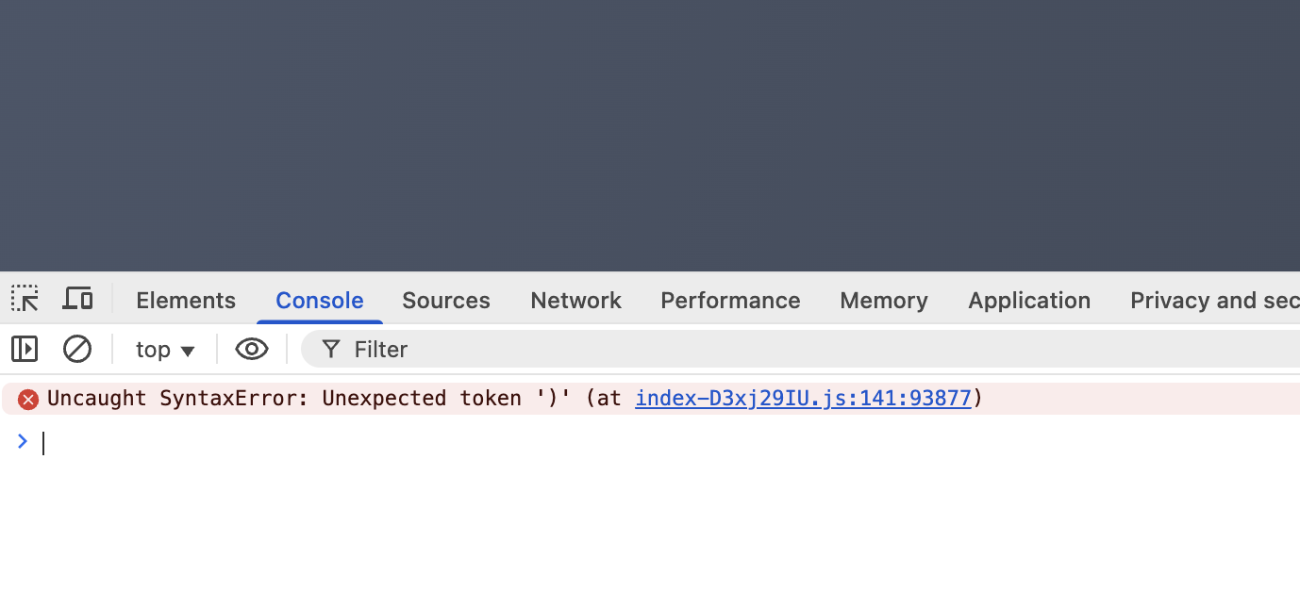Clear the console messages
This screenshot has height=607, width=1300.
point(77,350)
